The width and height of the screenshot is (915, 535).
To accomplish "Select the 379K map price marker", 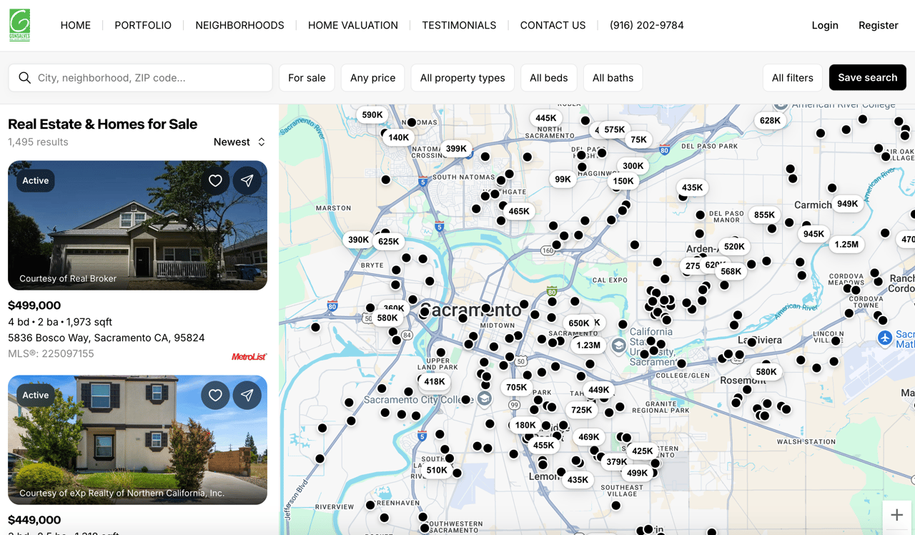I will coord(617,461).
